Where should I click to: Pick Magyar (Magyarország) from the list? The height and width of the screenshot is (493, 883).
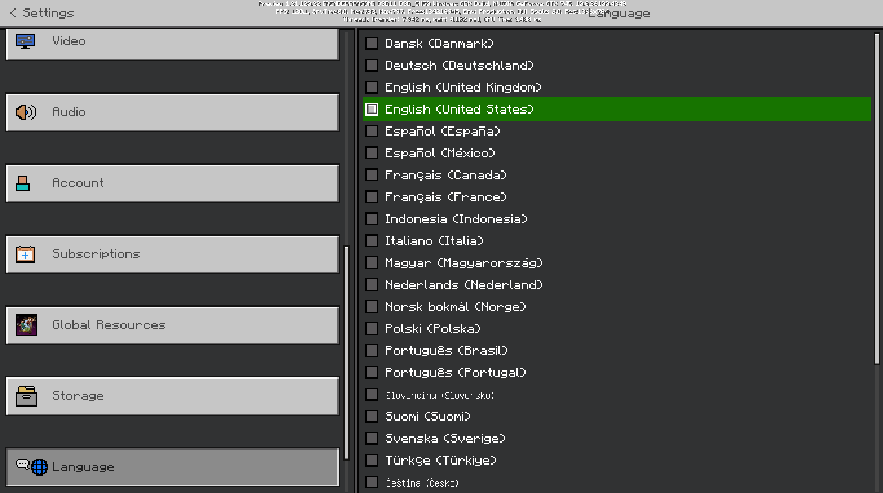tap(617, 263)
